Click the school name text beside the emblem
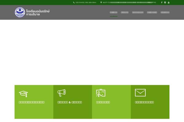 click(38, 13)
